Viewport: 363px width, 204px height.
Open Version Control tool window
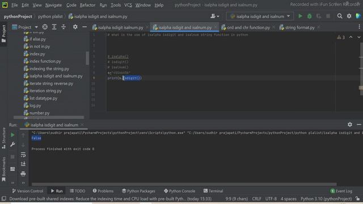(28, 191)
